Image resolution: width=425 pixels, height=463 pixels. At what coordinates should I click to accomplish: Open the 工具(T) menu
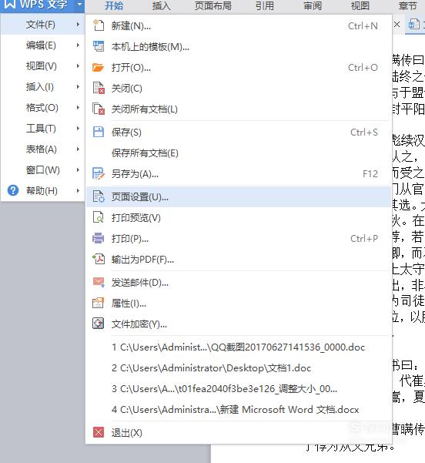43,128
